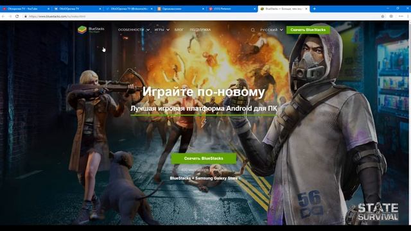Open the БЛОГ menu item
Viewport: 411px width, 231px height.
[179, 30]
